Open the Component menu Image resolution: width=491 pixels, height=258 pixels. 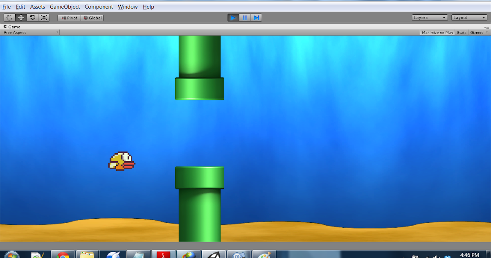(99, 7)
